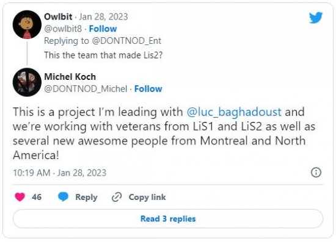Image resolution: width=336 pixels, height=242 pixels.
Task: Click the Read 3 replies button
Action: (168, 219)
